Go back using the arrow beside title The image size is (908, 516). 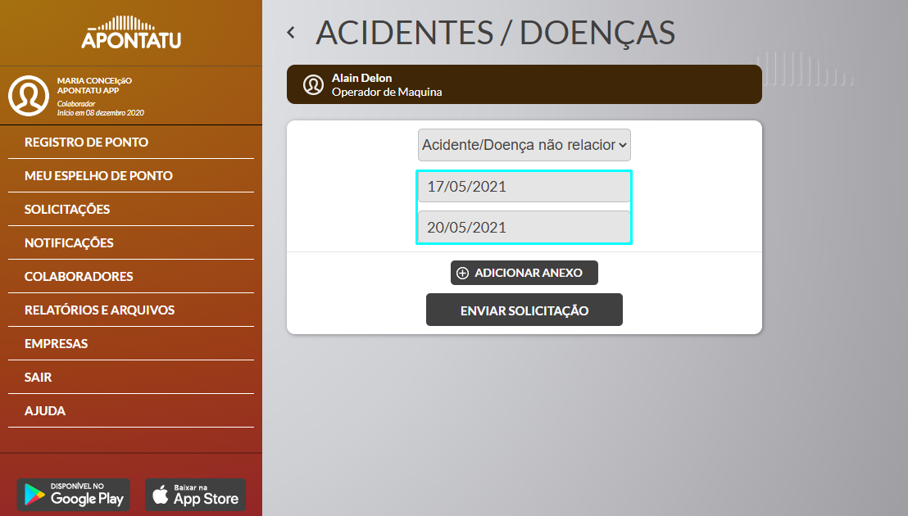tap(291, 33)
